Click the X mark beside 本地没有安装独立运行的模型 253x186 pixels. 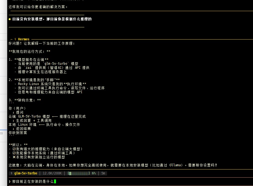pos(14,157)
